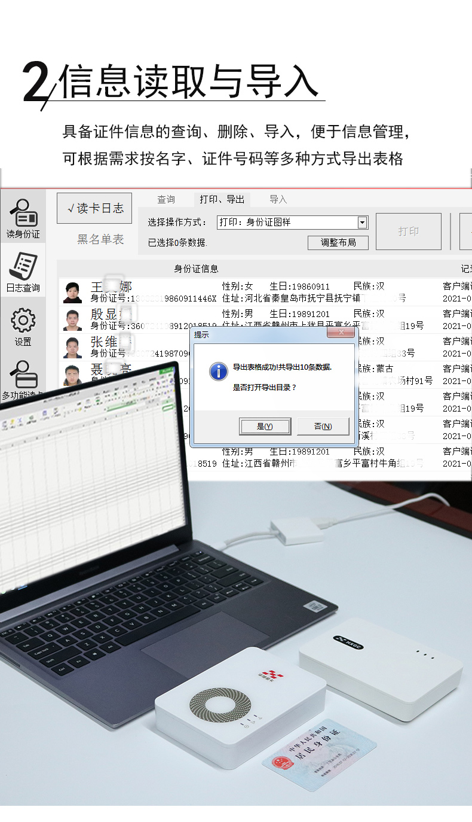Confirm with 是(Y) button
472x822 pixels.
[x=265, y=426]
